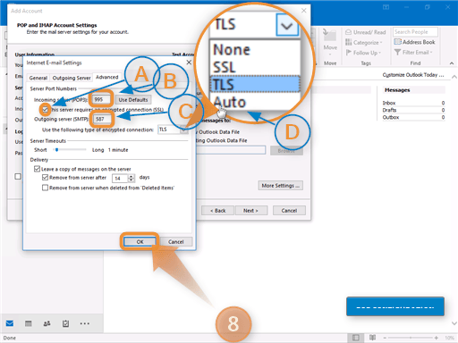The width and height of the screenshot is (458, 343).
Task: Open More Settings in Add Account
Action: pyautogui.click(x=281, y=186)
